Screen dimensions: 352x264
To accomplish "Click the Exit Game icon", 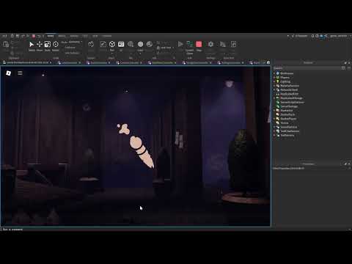I will coord(233,44).
